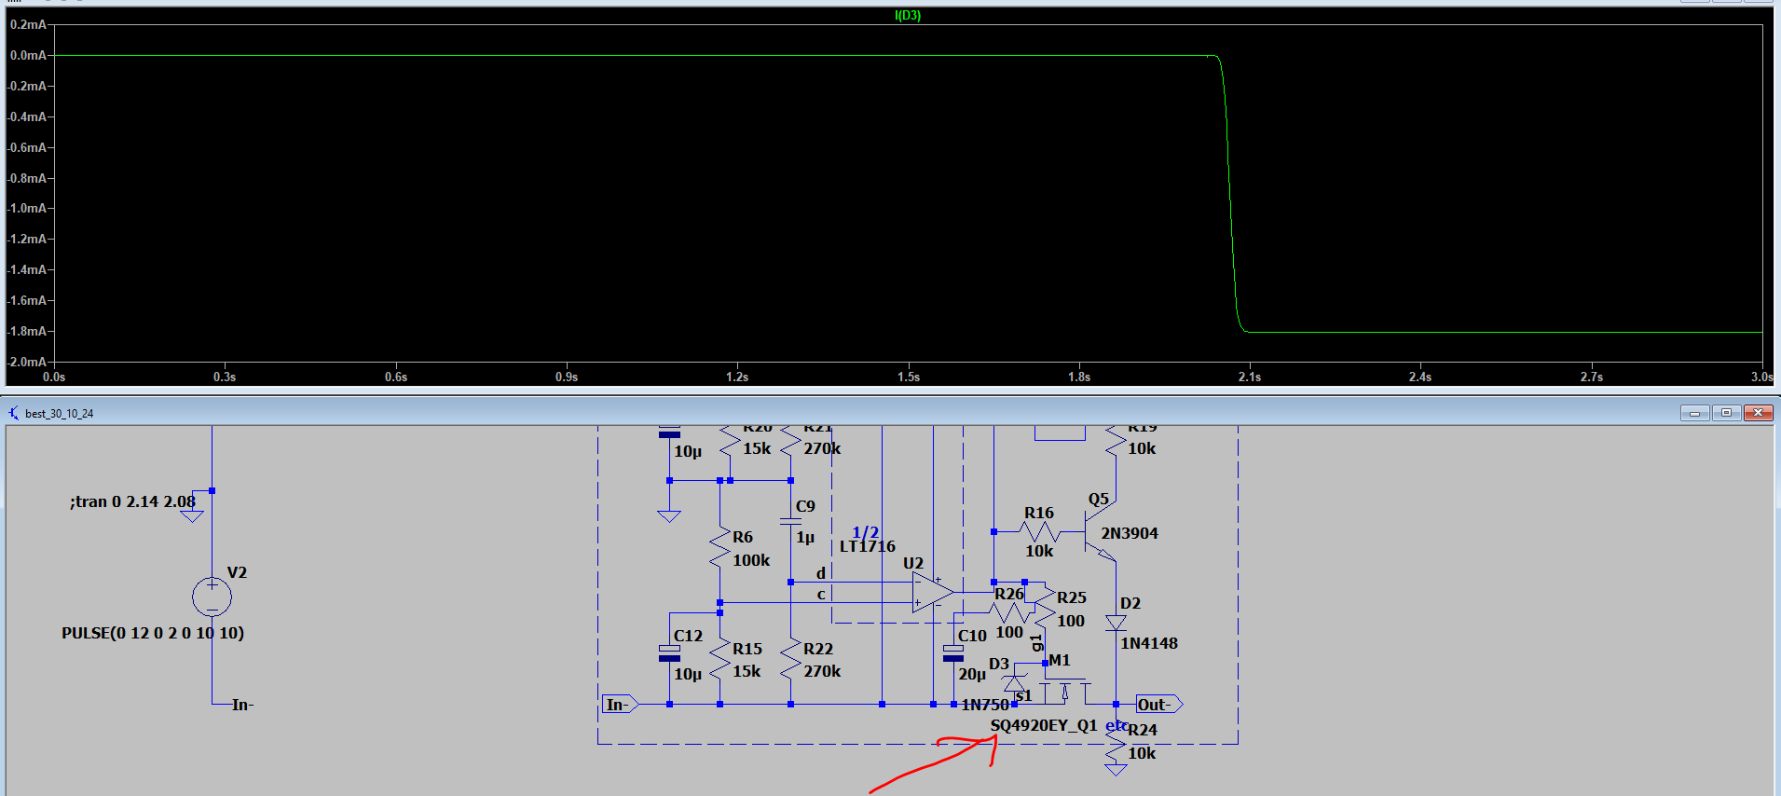
Task: Select resistor R25 symbol
Action: [x=1045, y=606]
